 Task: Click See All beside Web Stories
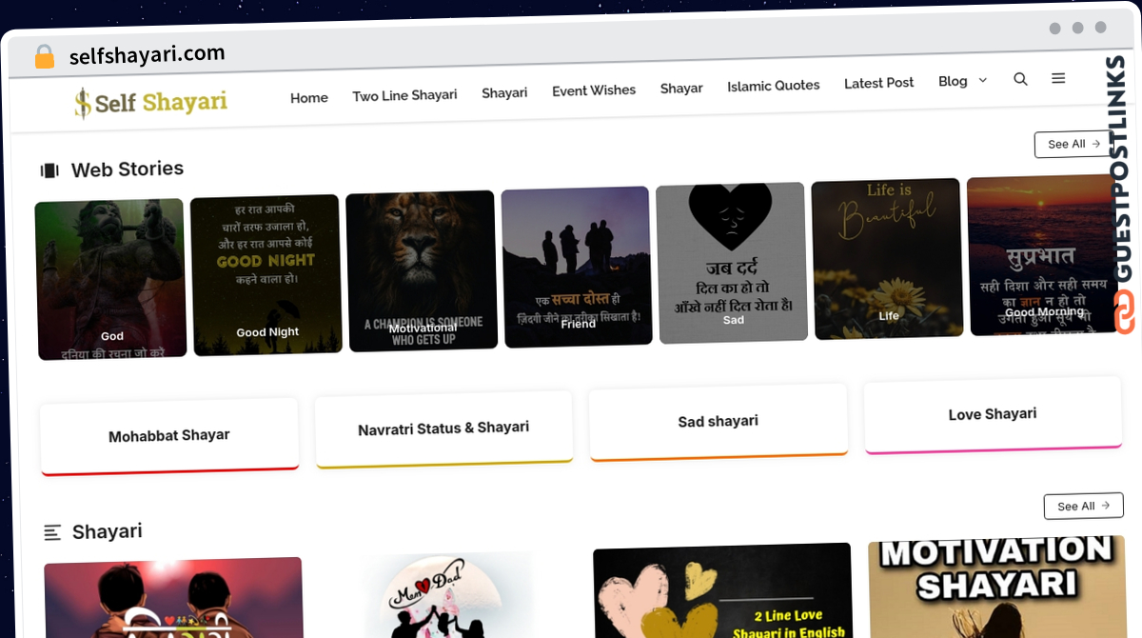click(x=1073, y=144)
